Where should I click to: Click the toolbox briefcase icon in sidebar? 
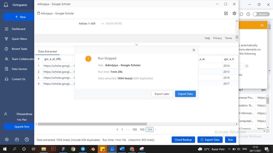tap(17, 139)
